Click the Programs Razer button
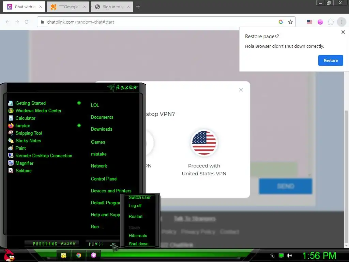 pos(52,244)
